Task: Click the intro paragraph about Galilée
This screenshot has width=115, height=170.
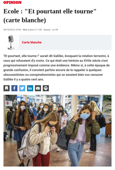Action: (x=56, y=68)
